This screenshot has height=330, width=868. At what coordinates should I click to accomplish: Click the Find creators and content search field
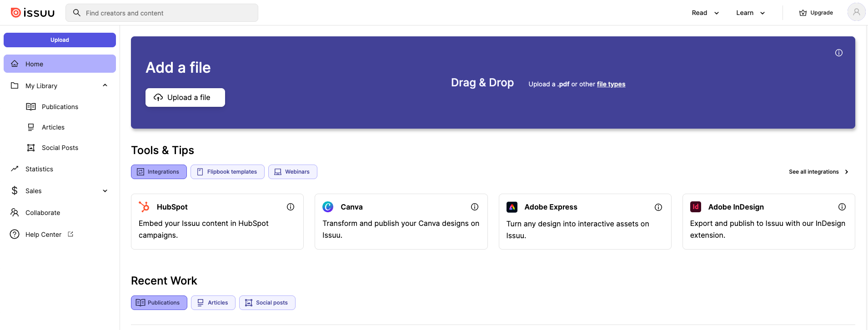pos(162,13)
